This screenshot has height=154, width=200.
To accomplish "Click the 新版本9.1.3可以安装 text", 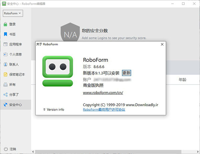I will coord(101,73).
